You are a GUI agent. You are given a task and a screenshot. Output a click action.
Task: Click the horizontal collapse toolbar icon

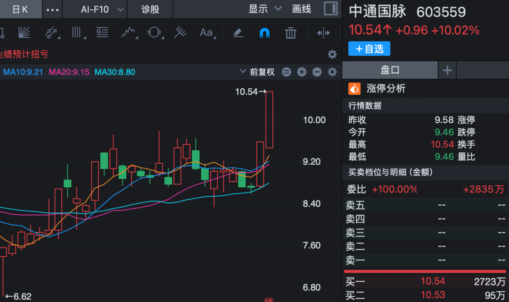323,33
